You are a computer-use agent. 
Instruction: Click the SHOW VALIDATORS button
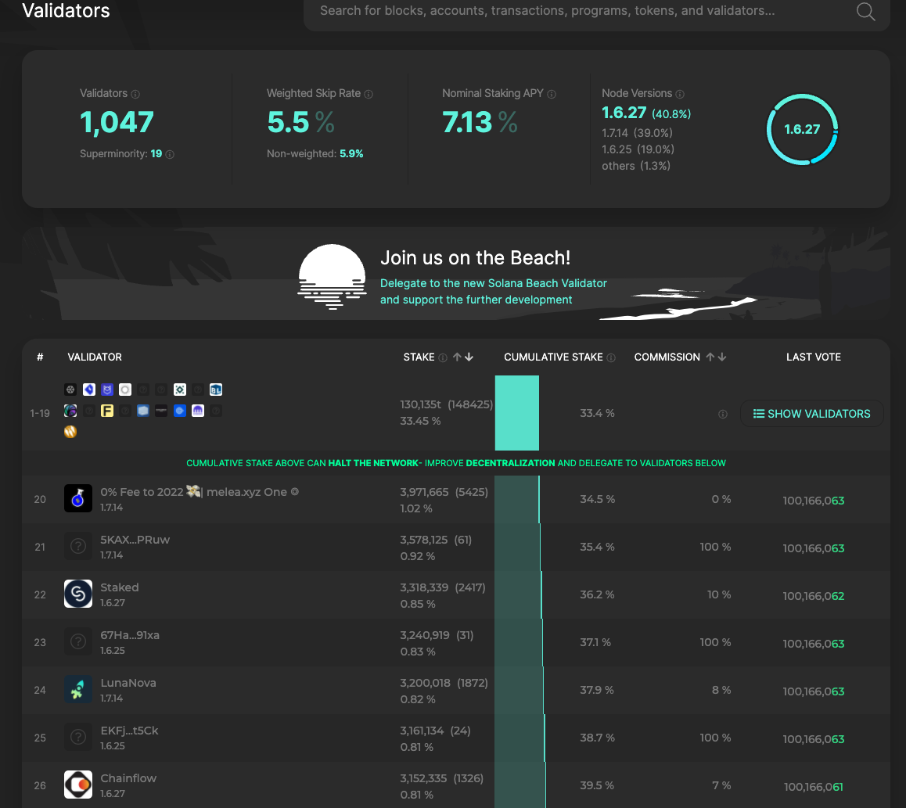click(x=812, y=414)
